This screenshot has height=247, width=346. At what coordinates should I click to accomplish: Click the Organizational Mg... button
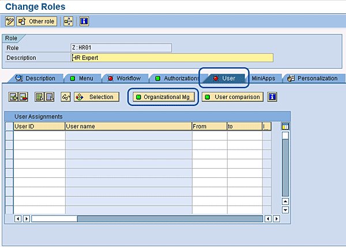164,97
